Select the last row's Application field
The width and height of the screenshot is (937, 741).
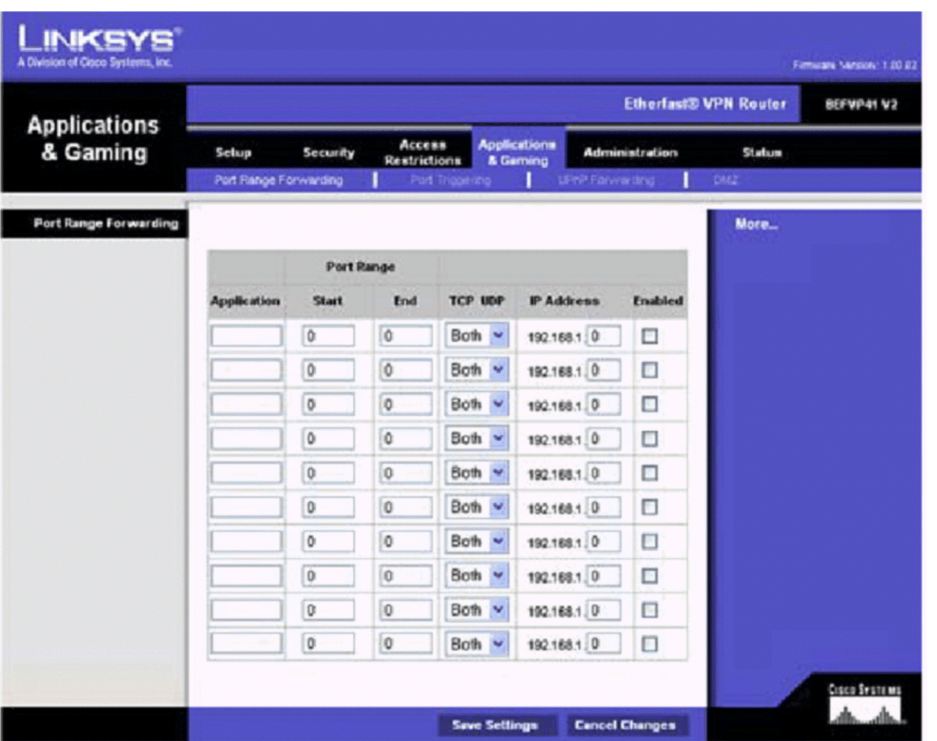pos(246,644)
